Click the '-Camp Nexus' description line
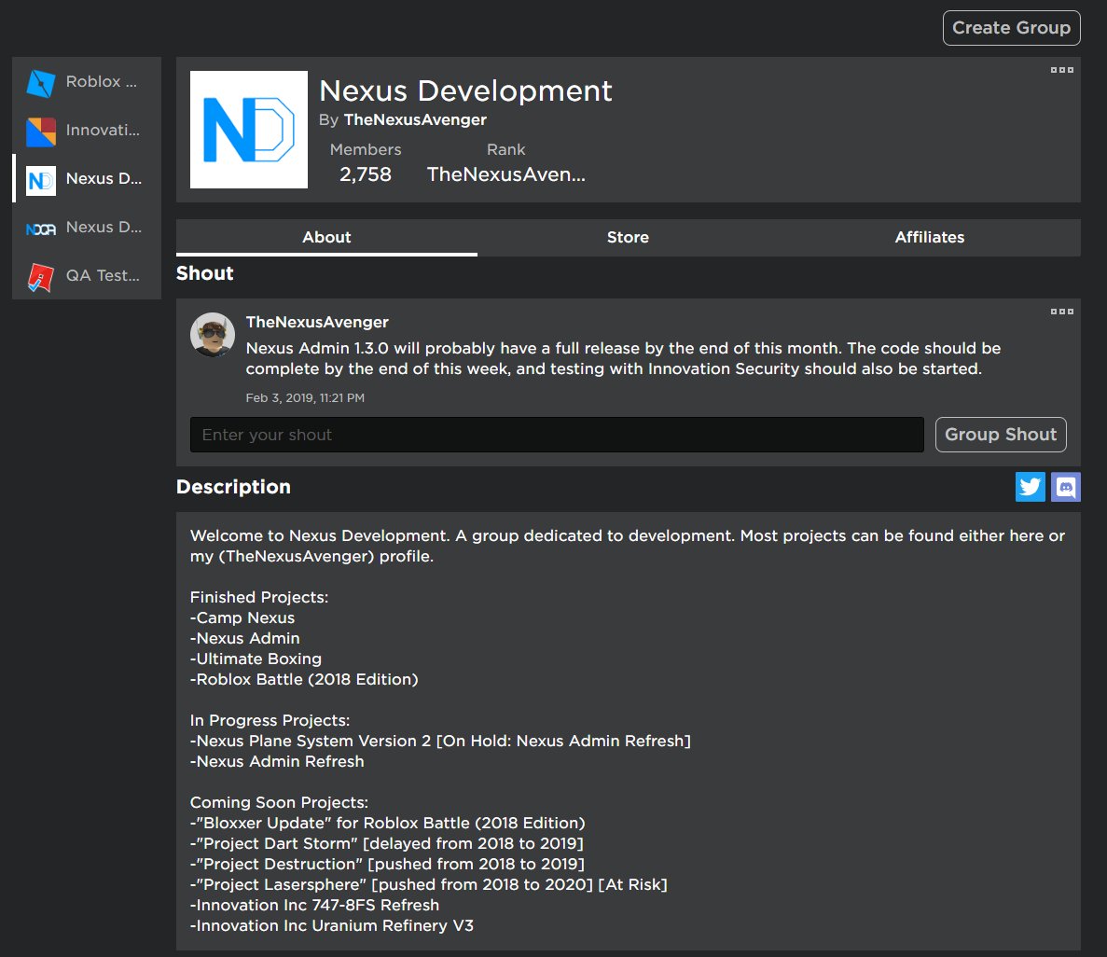 point(242,618)
